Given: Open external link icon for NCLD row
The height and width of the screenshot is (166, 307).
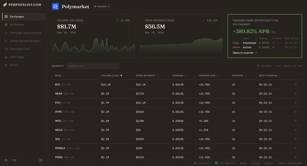Looking at the screenshot, I should click(295, 130).
